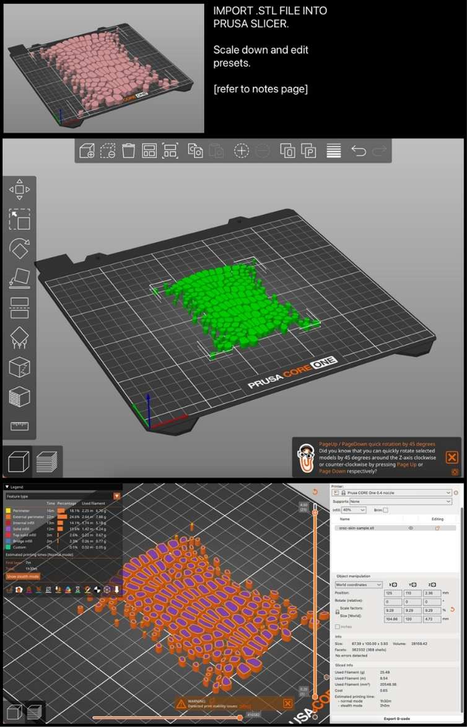Open the Measure ruler tool
The width and height of the screenshot is (467, 727).
(20, 426)
